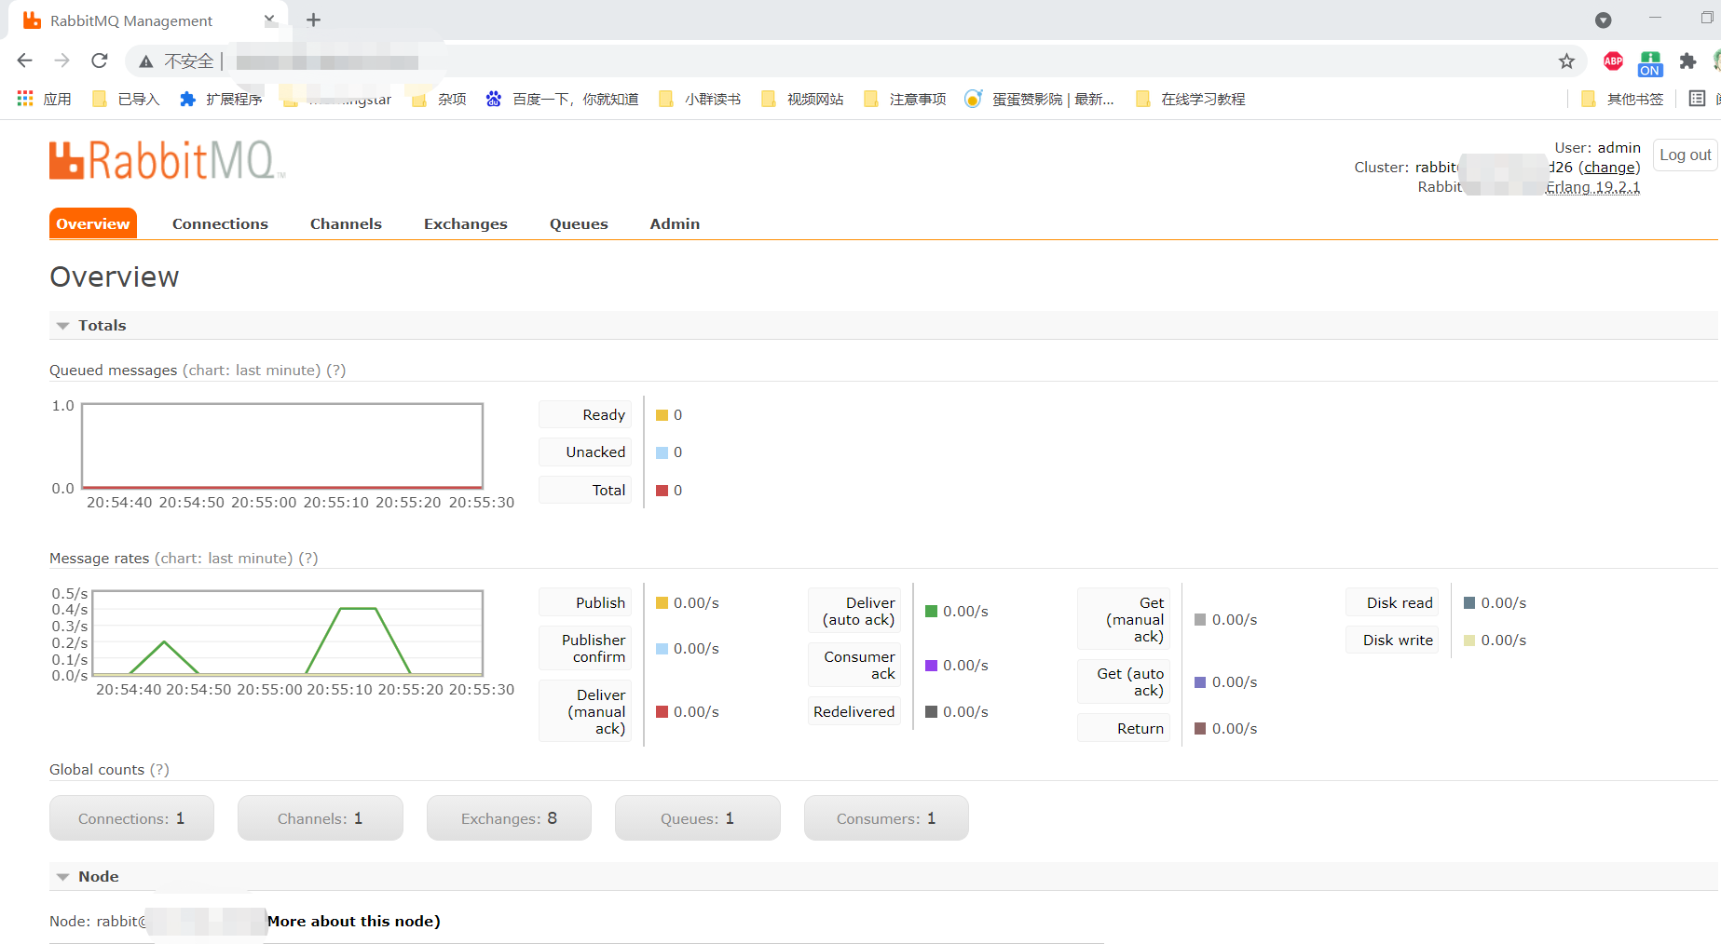The width and height of the screenshot is (1721, 944).
Task: Change Message rates chart range link
Action: coord(225,559)
